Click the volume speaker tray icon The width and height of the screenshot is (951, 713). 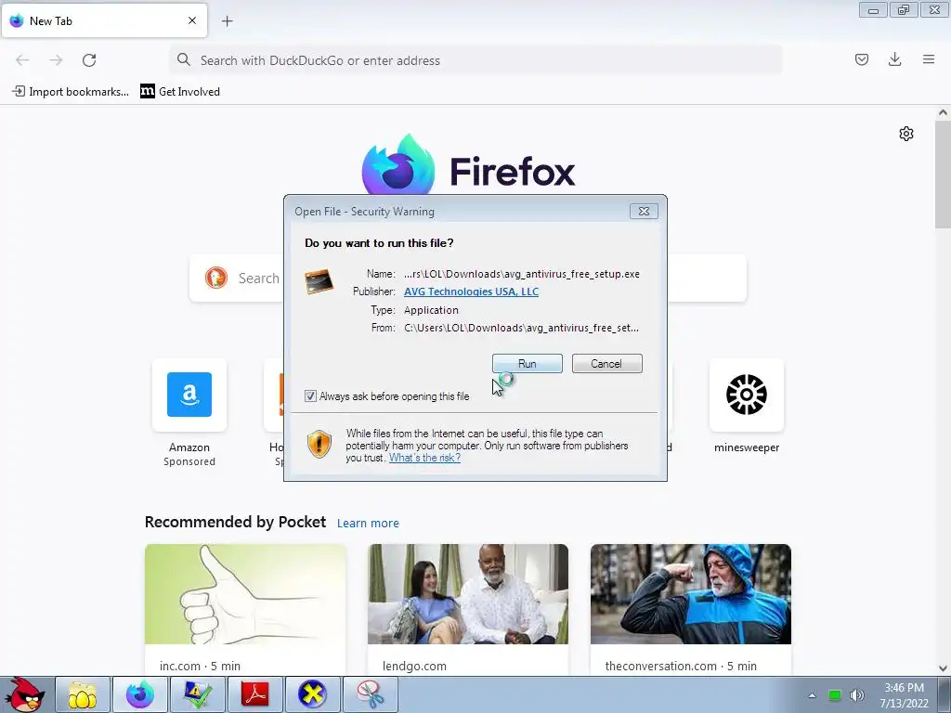(x=857, y=695)
